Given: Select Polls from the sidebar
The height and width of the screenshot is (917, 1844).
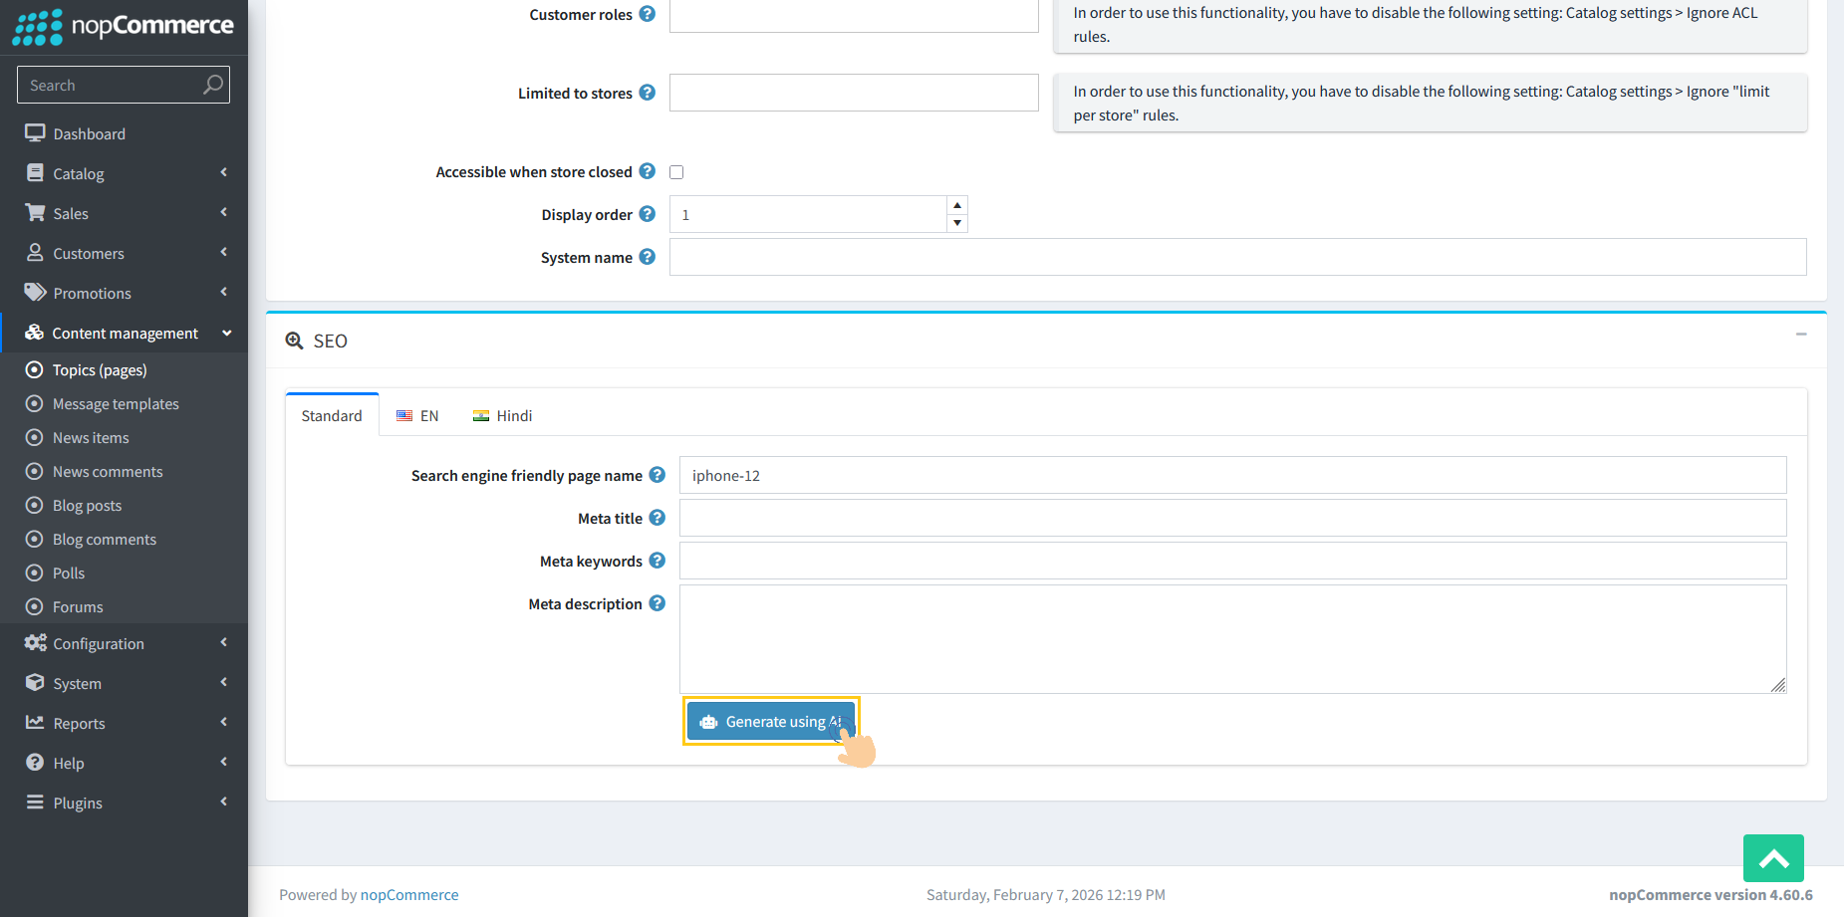Looking at the screenshot, I should click(x=69, y=573).
